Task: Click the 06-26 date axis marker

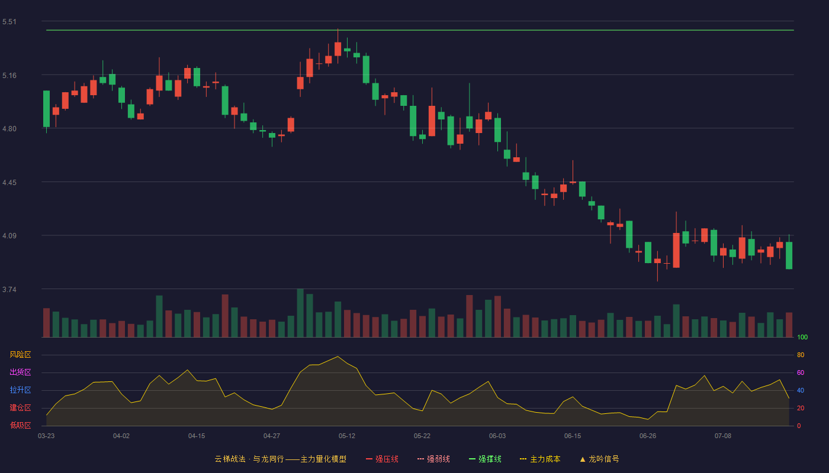Action: 648,436
